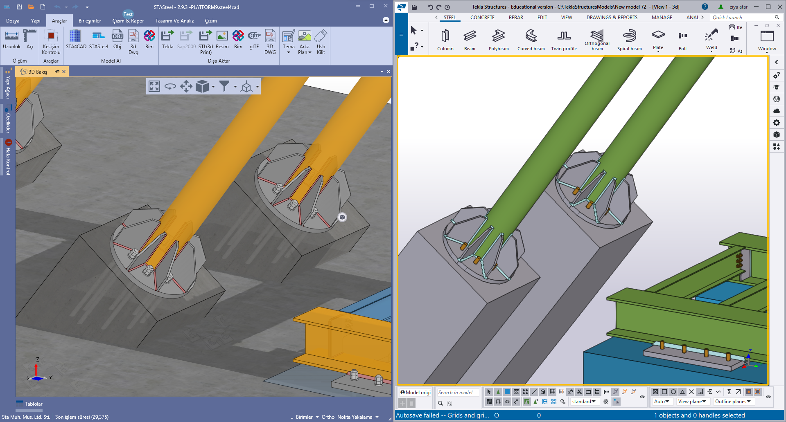Click Birimler in the status bar

(304, 417)
